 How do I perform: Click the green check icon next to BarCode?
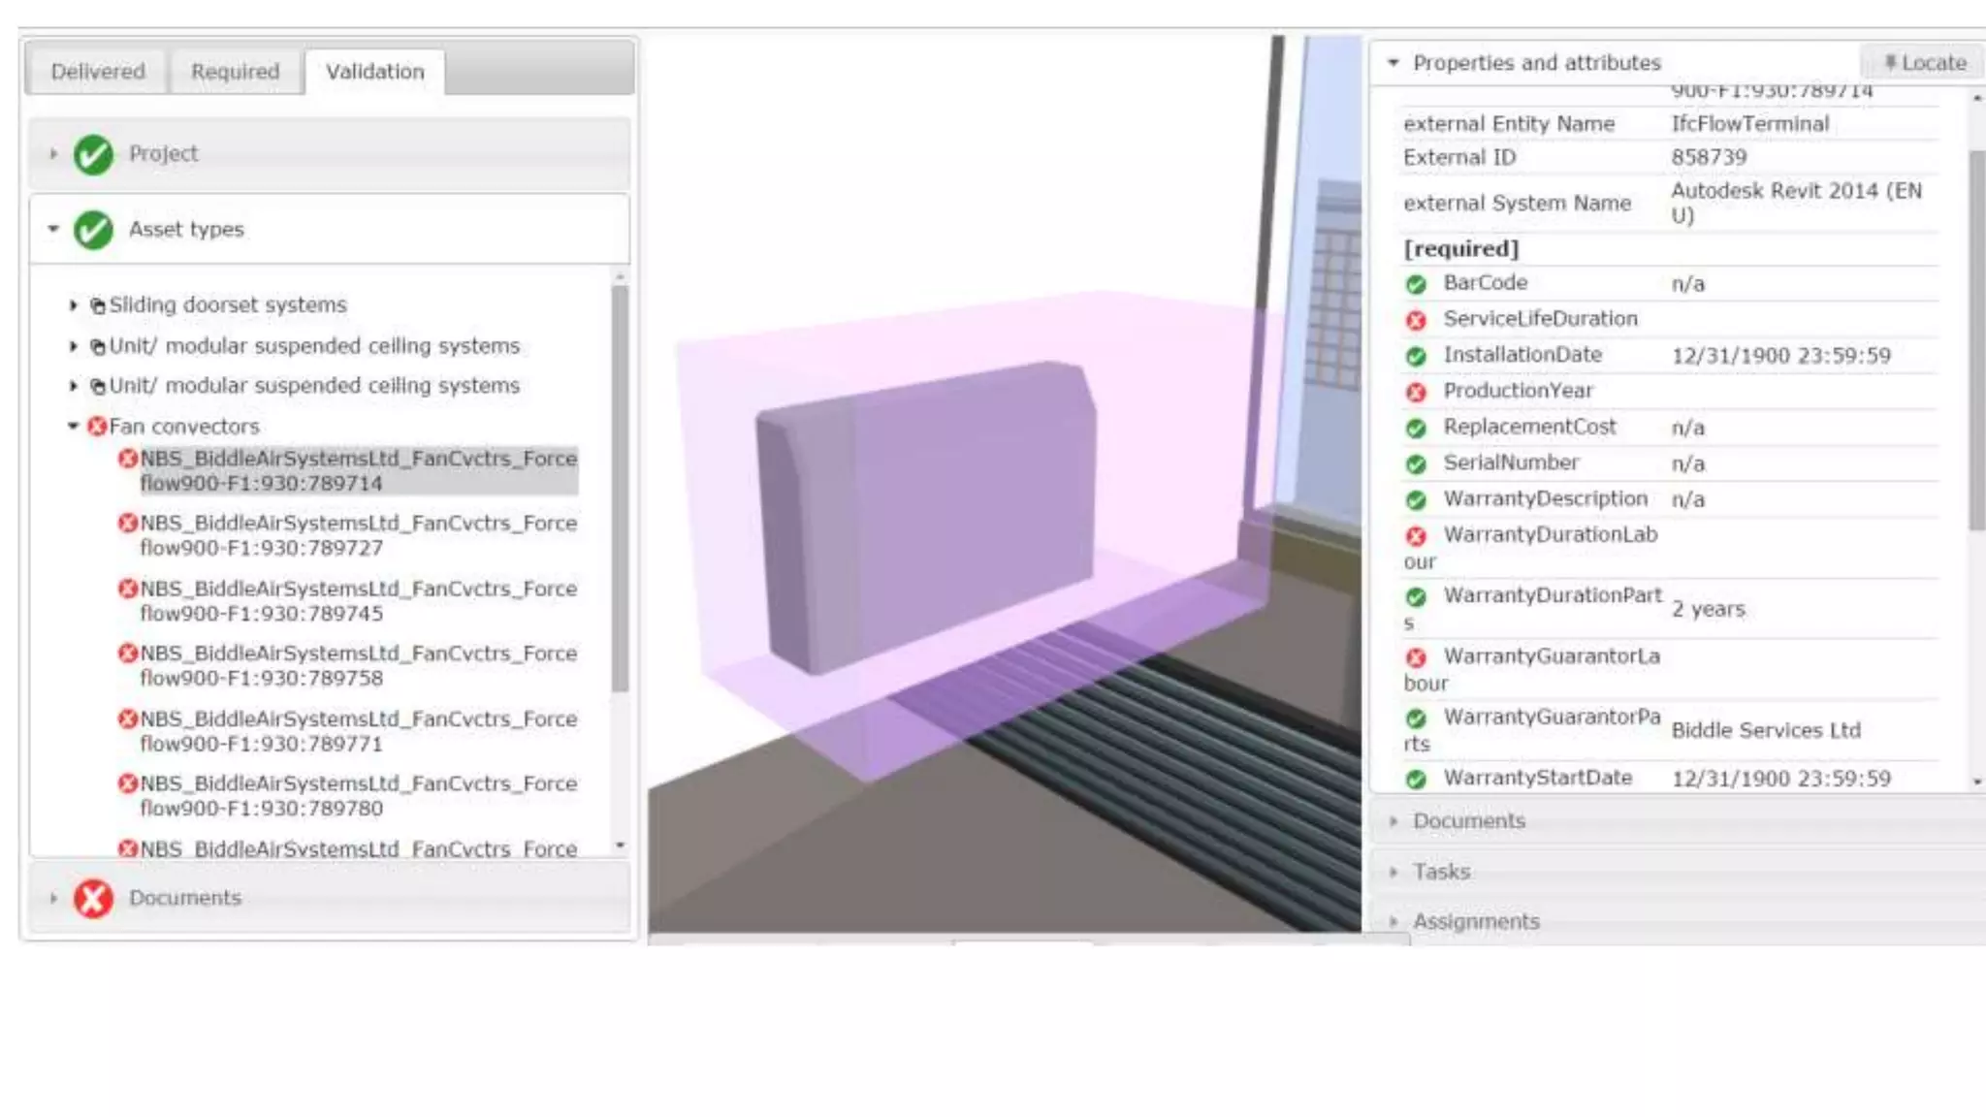tap(1416, 284)
